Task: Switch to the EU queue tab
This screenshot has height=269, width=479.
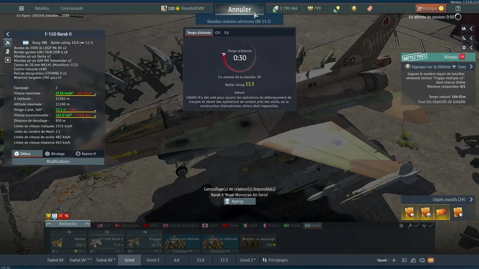Action: (226, 33)
